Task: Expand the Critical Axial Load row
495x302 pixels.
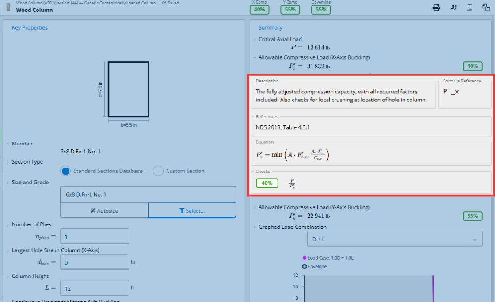Action: (x=280, y=39)
